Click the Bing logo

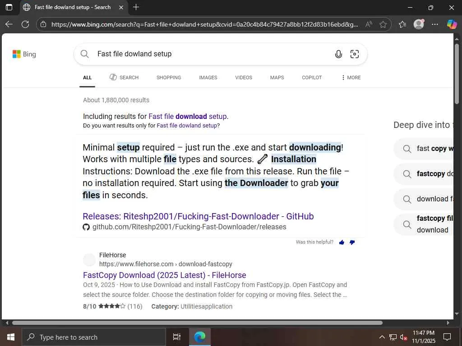click(x=24, y=54)
